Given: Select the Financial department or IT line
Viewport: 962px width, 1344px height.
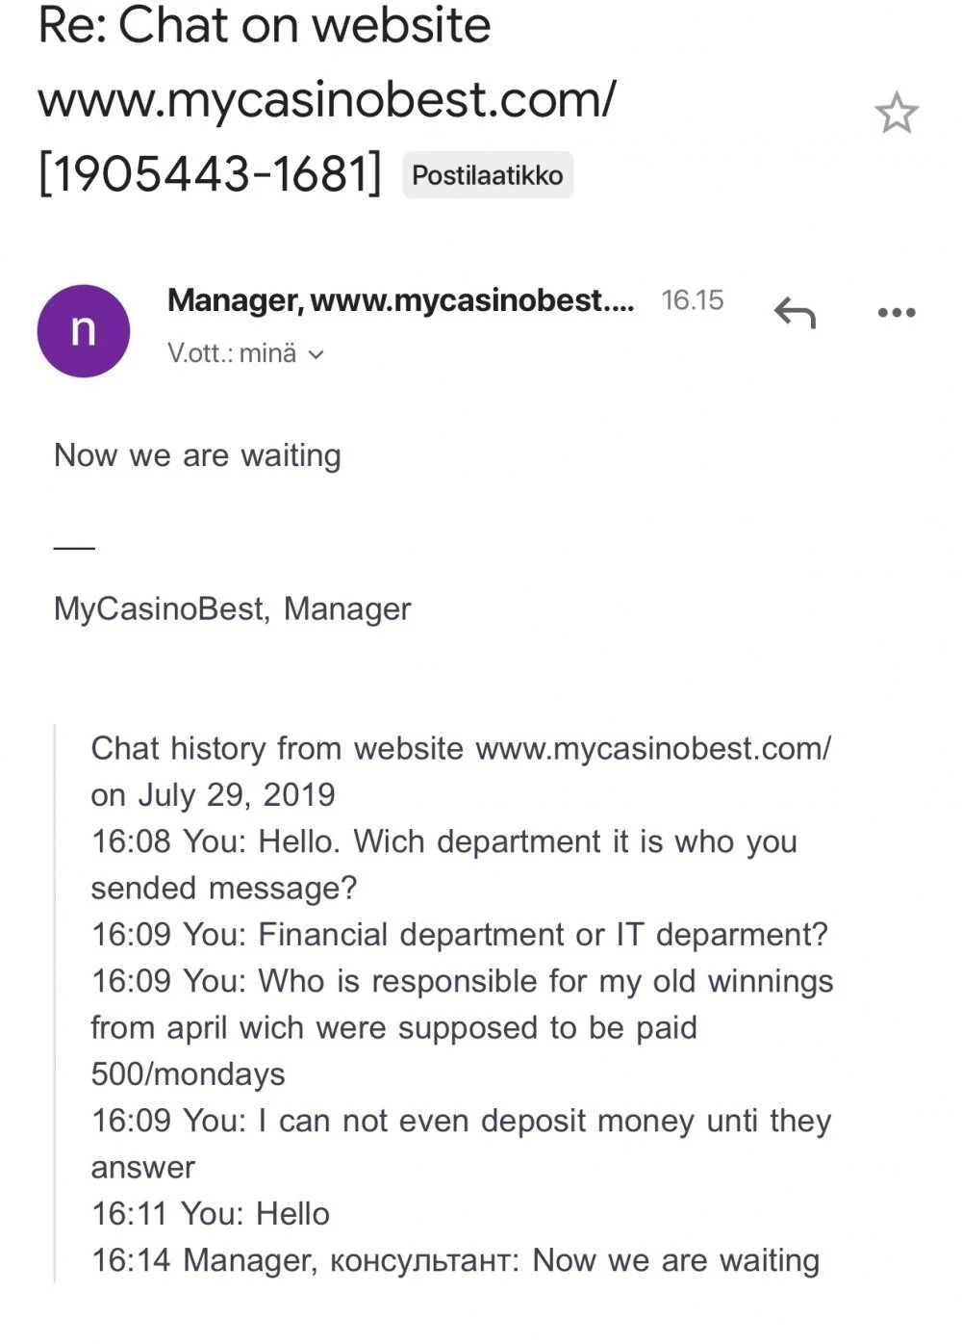Looking at the screenshot, I should (459, 935).
